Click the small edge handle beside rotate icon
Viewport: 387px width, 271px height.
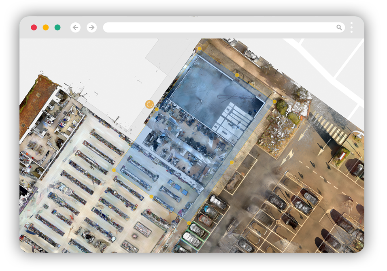157,109
